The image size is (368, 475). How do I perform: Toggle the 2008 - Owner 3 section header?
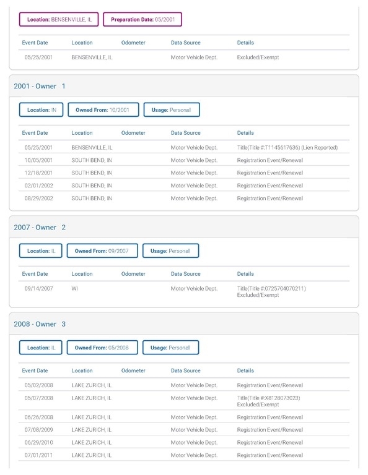(184, 324)
